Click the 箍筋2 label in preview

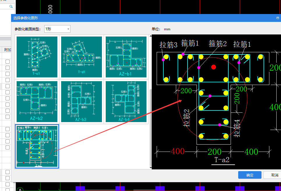pos(218,44)
